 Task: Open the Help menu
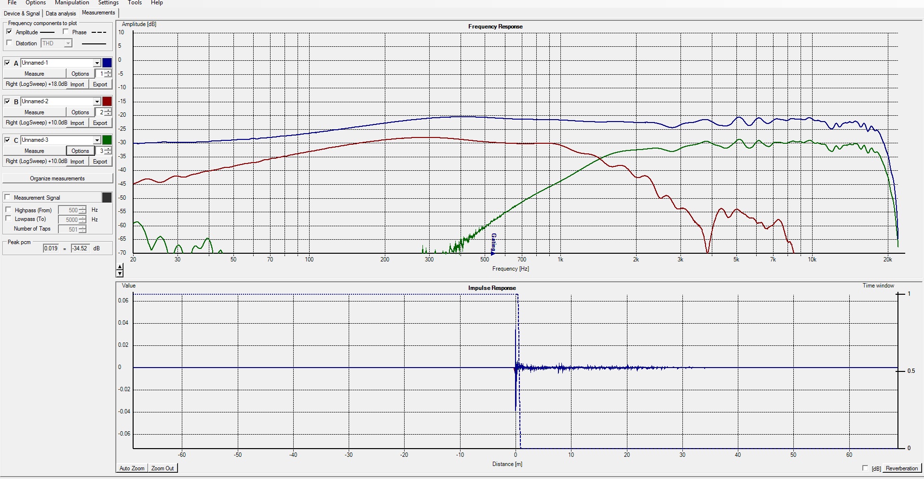[x=157, y=3]
